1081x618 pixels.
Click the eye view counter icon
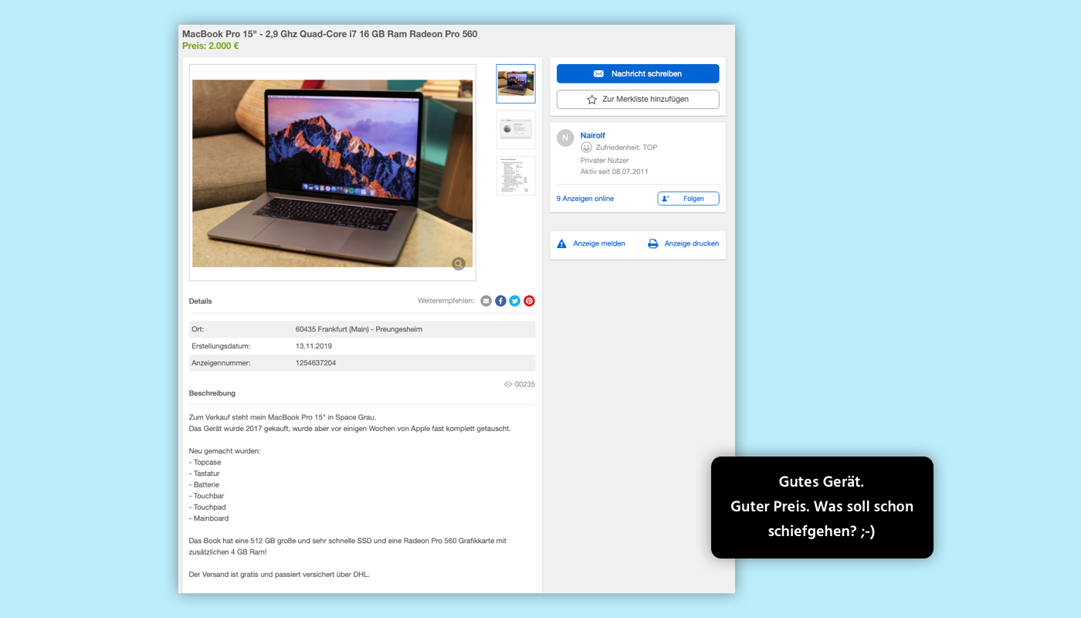(508, 384)
